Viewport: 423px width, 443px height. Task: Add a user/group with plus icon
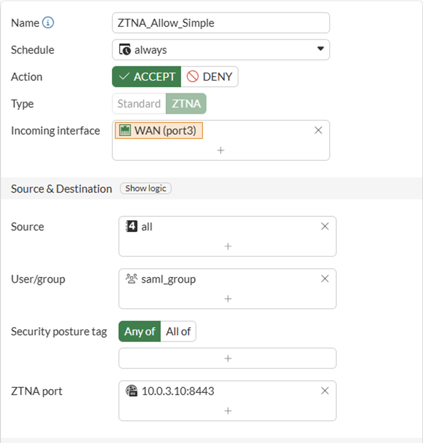click(x=227, y=298)
